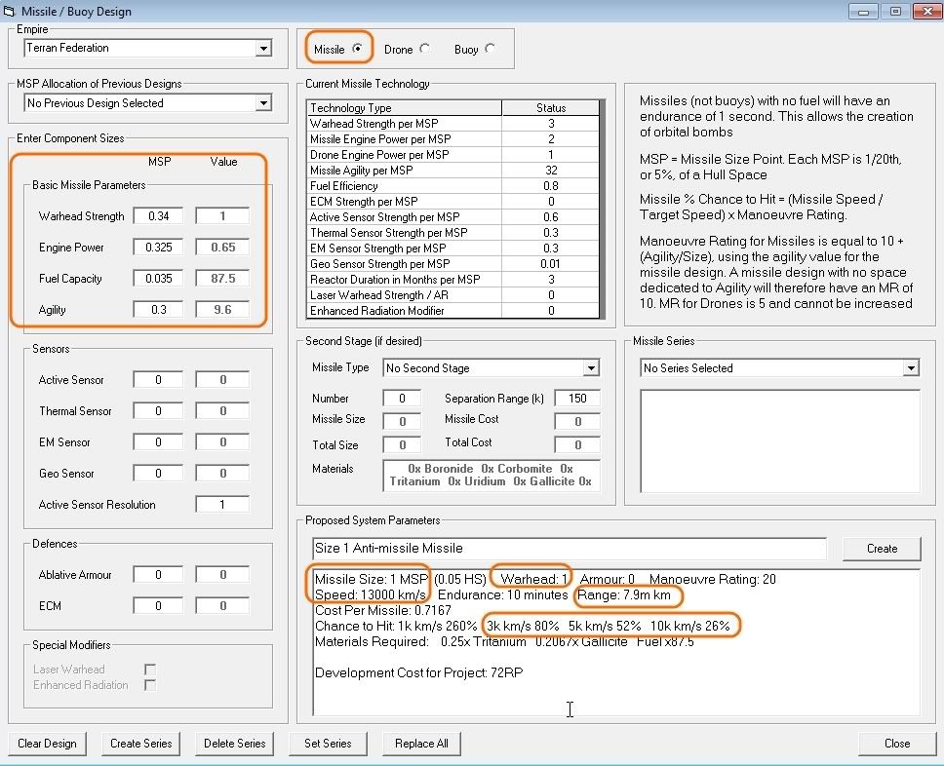Click the Create button beside the missile name
The image size is (944, 766).
point(882,549)
